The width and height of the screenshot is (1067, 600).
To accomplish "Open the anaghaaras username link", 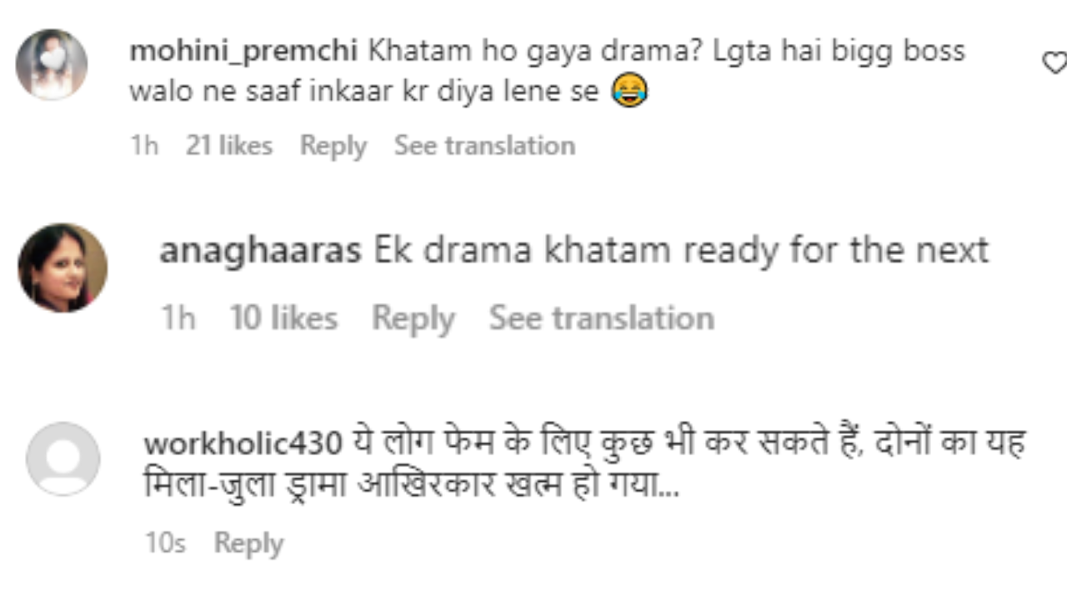I will pos(260,251).
